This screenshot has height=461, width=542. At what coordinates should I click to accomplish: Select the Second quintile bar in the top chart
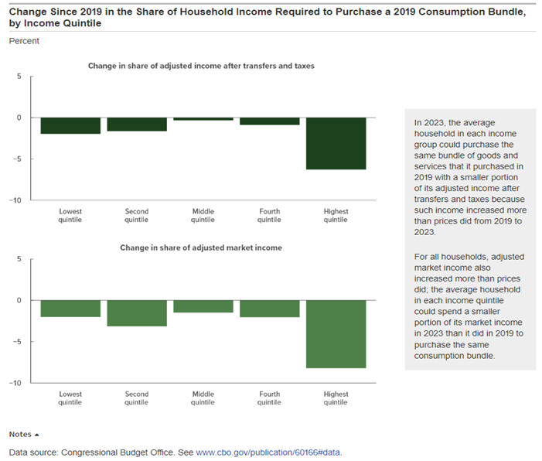pyautogui.click(x=137, y=124)
